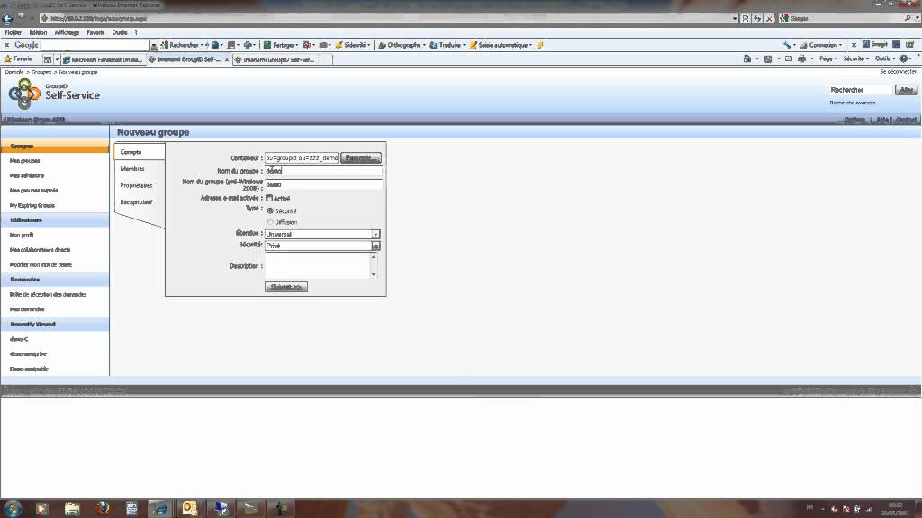Screen dimensions: 922x518
Task: Open the tab list dropdown arrow beside quick tabs
Action: pyautogui.click(x=57, y=59)
